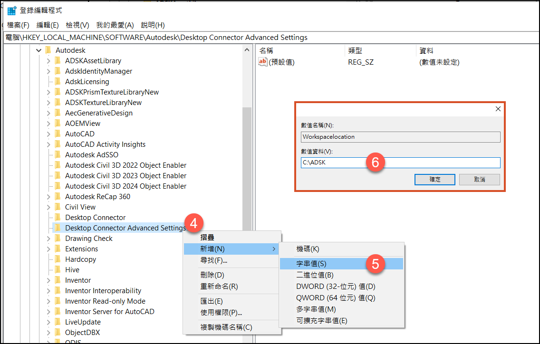Choose 重新命名(R) in context menu

point(232,287)
